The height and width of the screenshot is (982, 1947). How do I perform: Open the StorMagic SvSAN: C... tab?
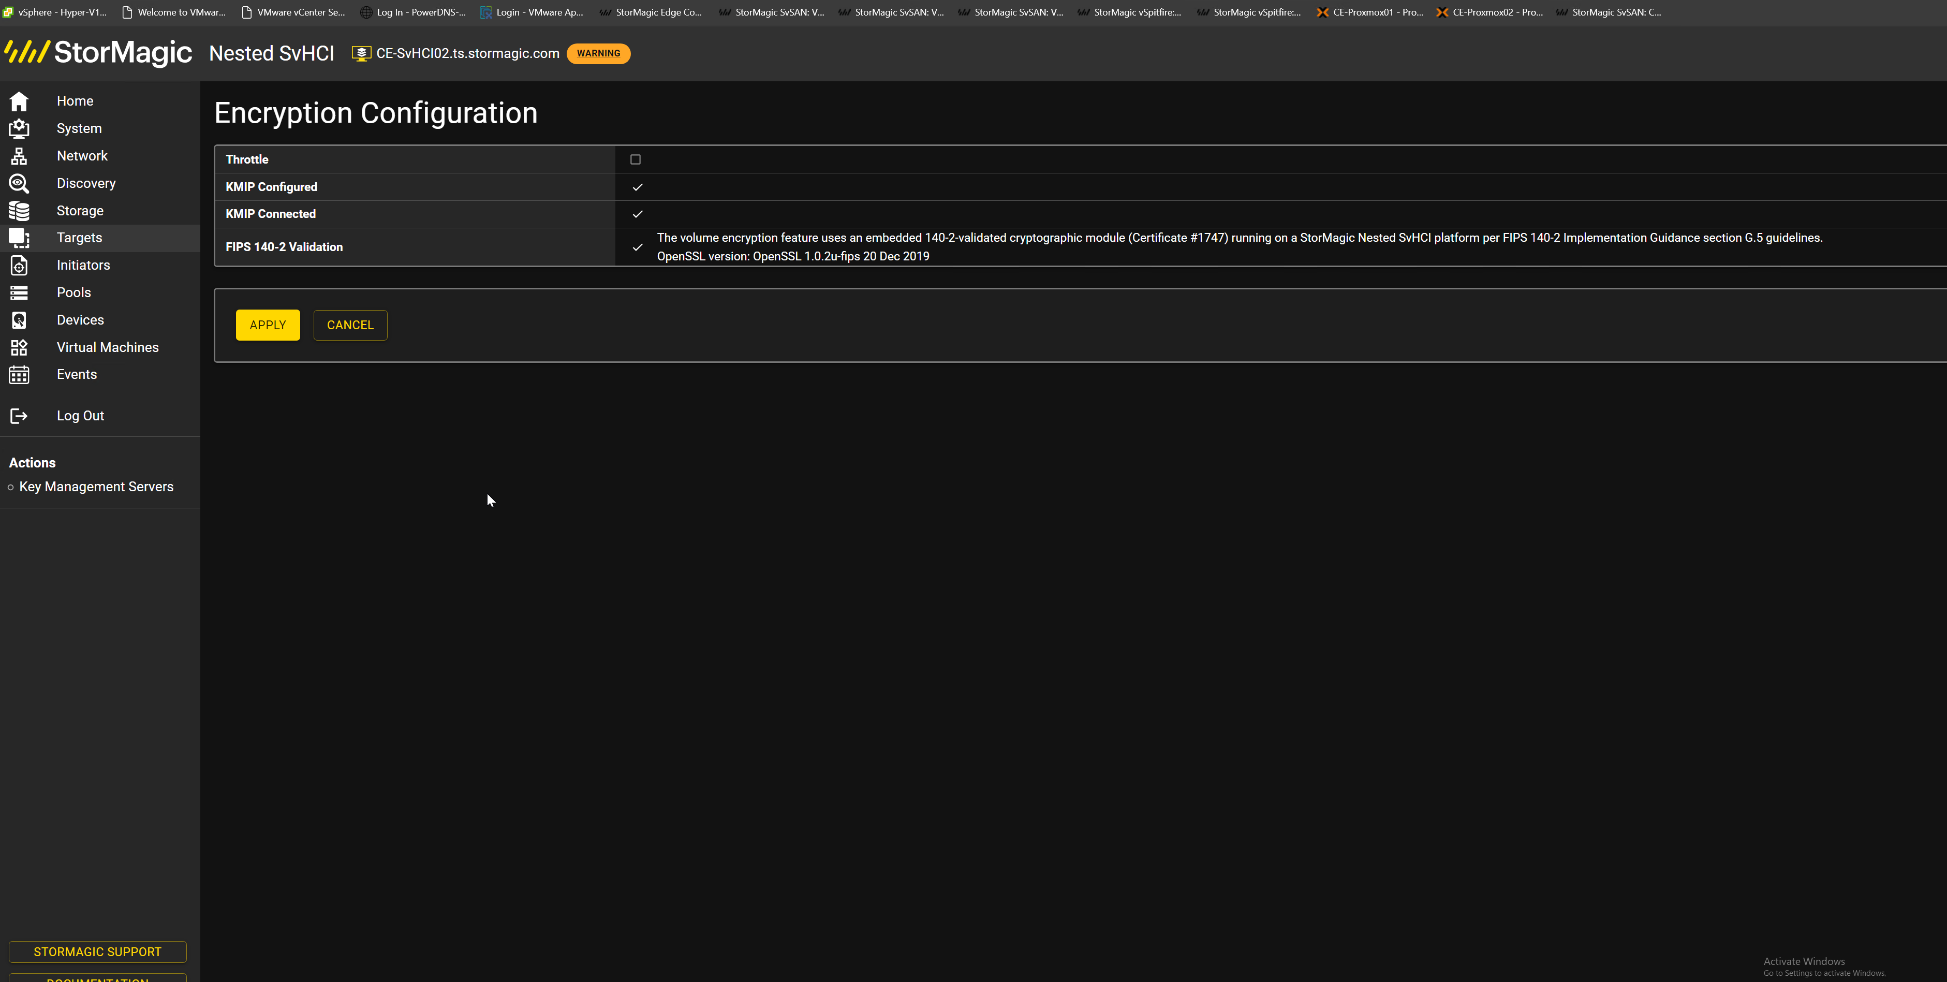(x=1609, y=12)
